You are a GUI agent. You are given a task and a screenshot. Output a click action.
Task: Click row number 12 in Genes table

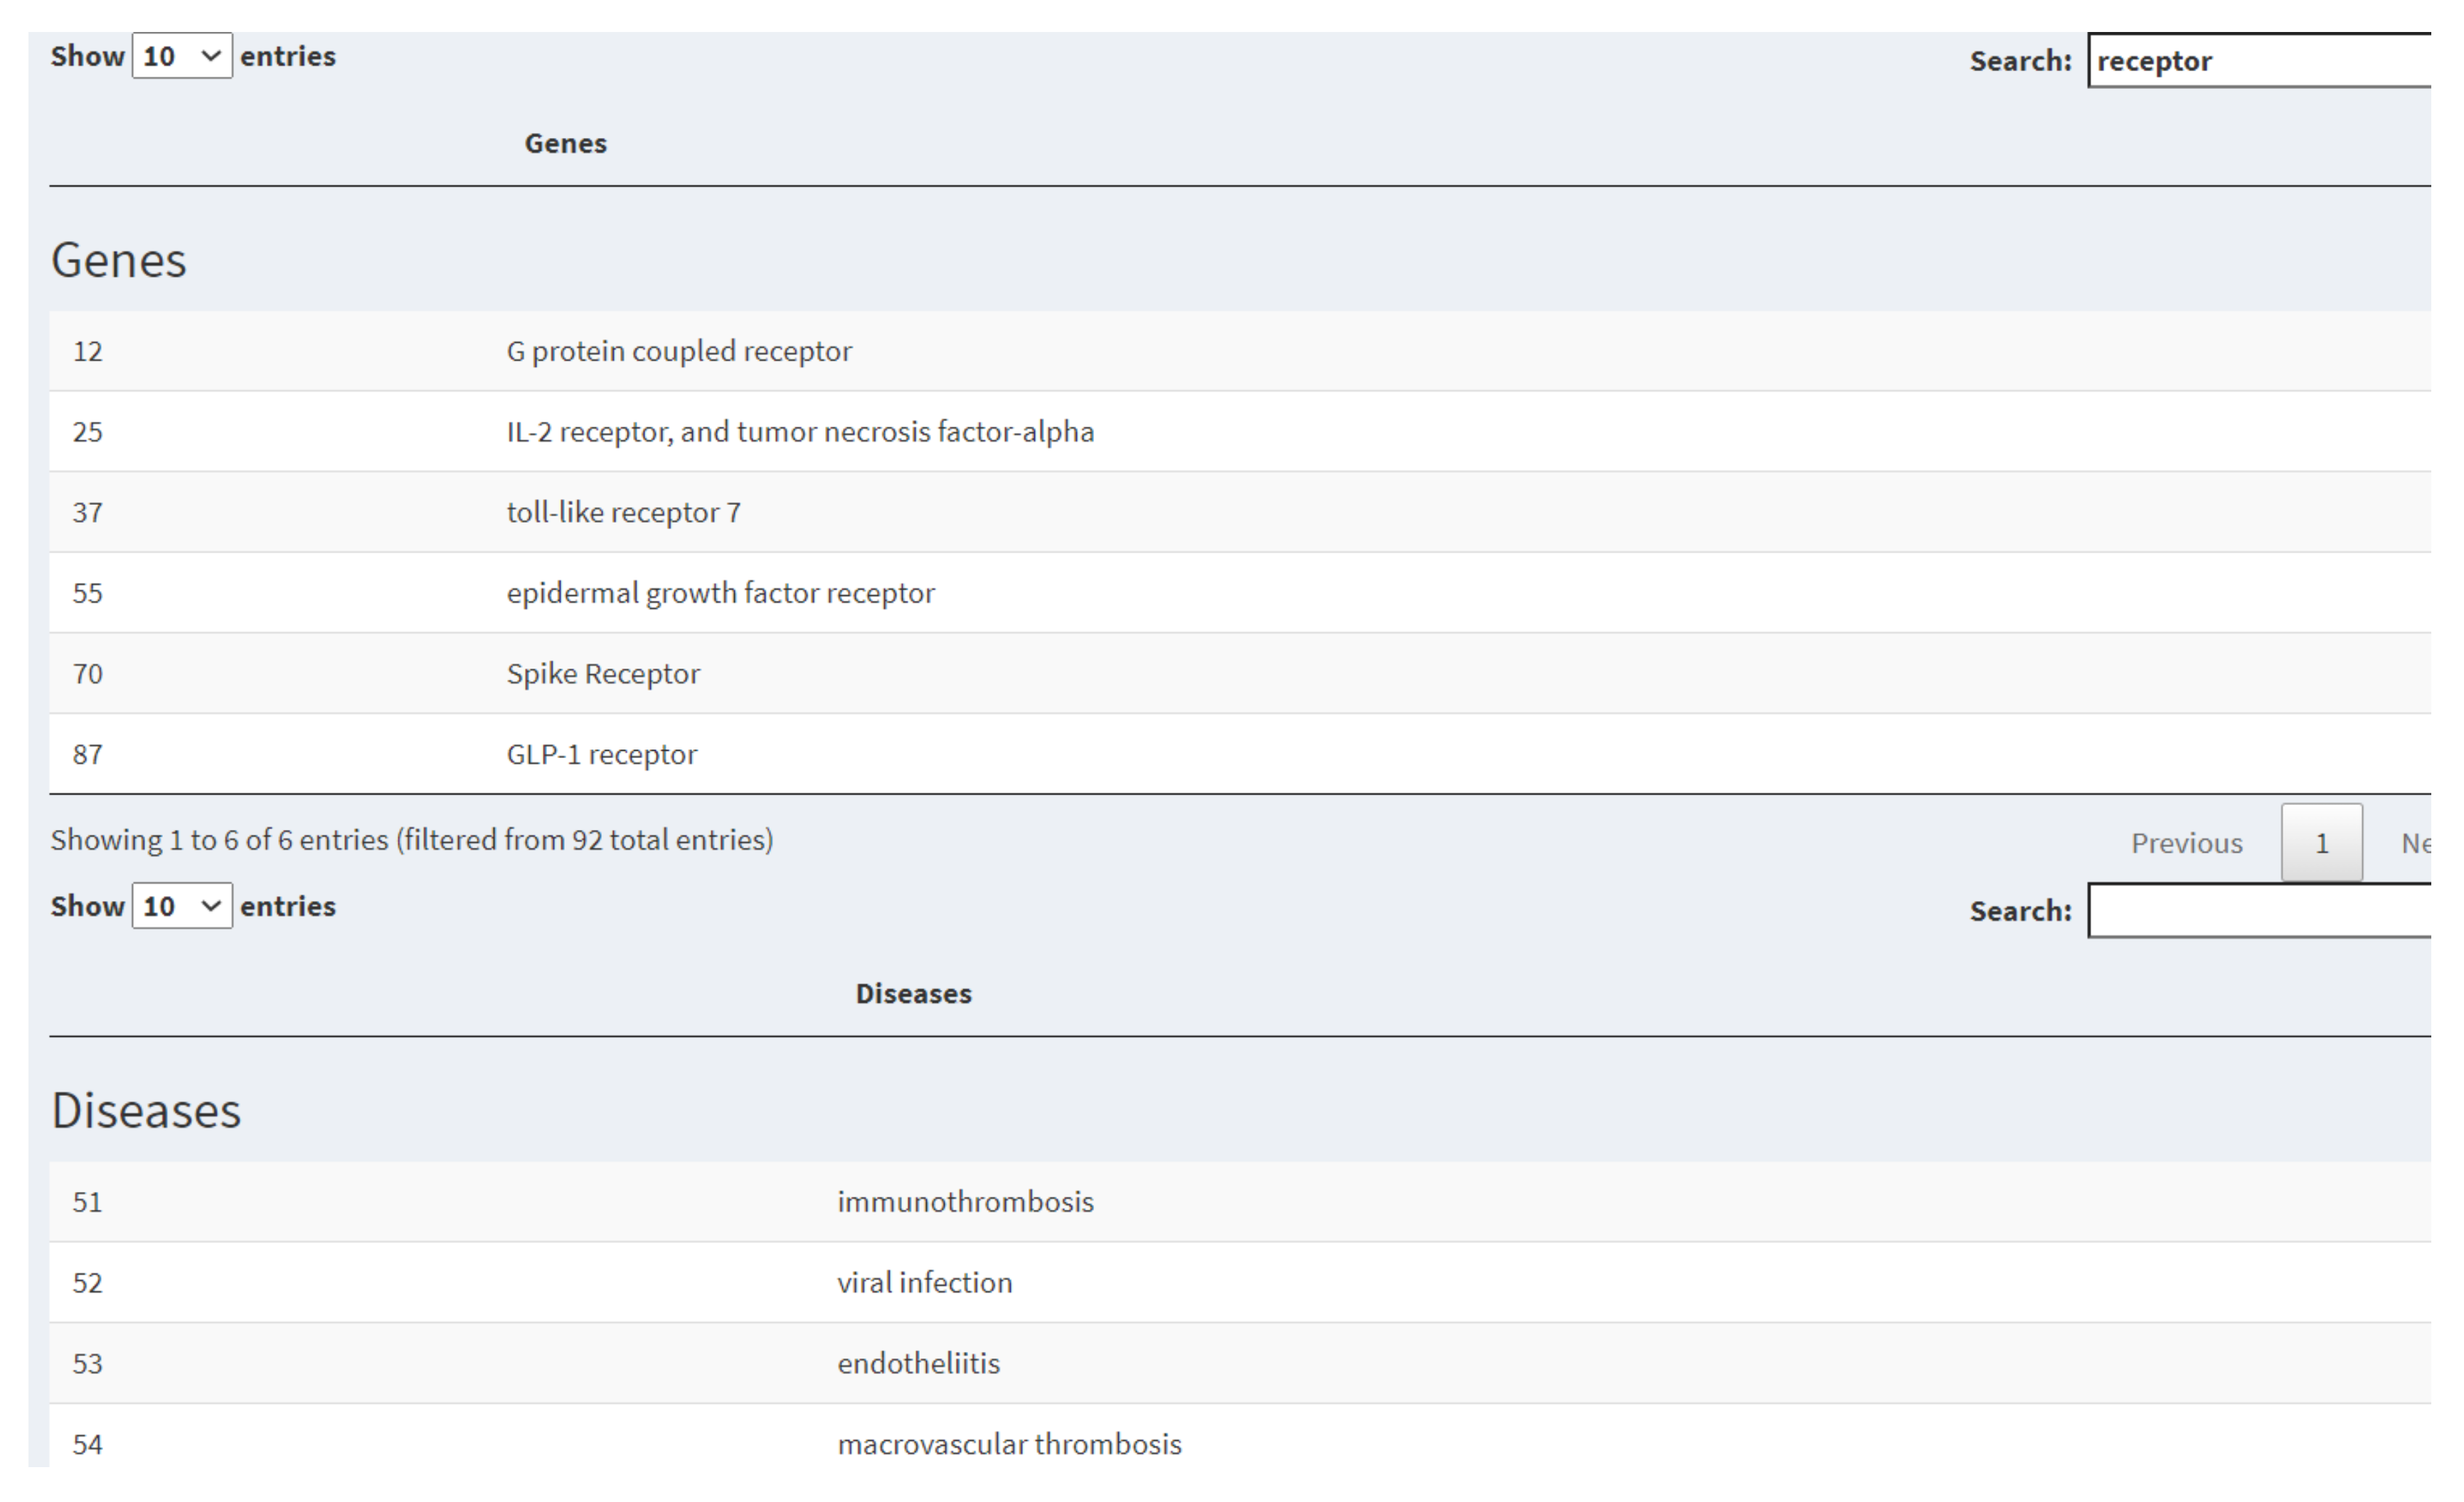click(x=88, y=351)
